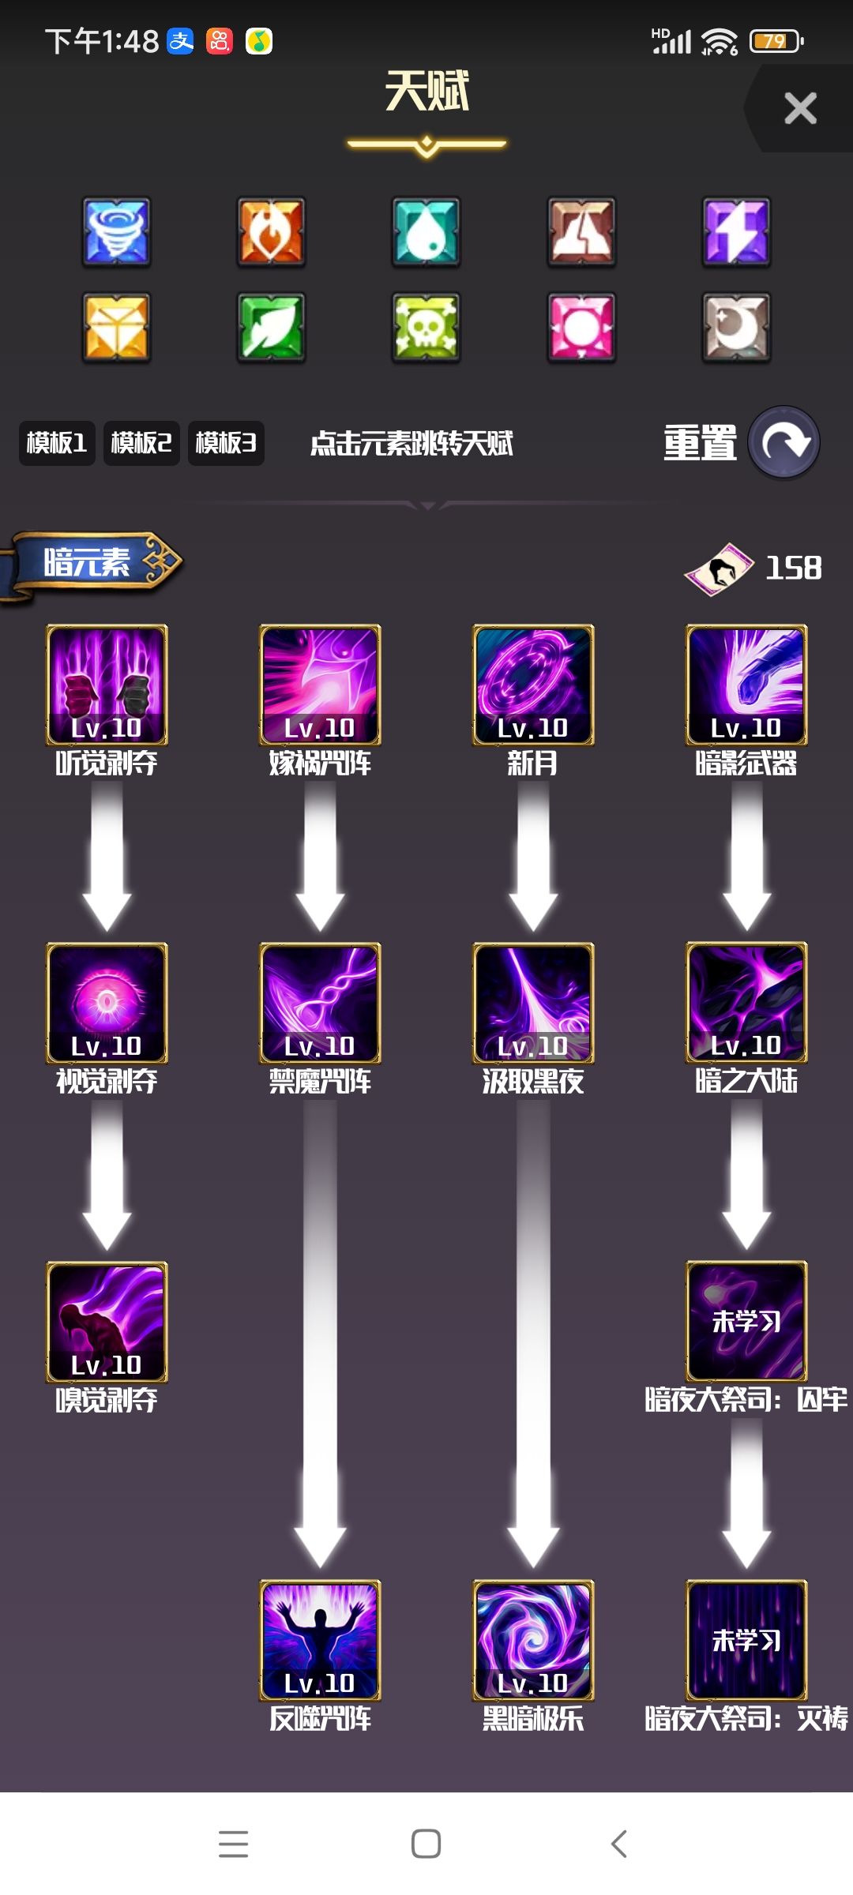Select the wind tornado element icon

116,231
